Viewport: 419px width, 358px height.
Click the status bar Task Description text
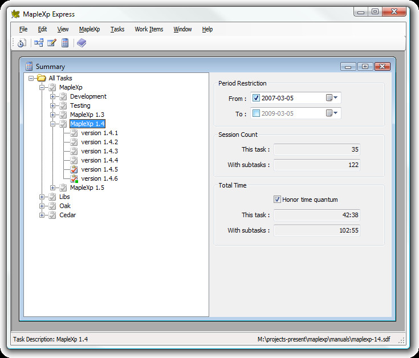click(51, 339)
